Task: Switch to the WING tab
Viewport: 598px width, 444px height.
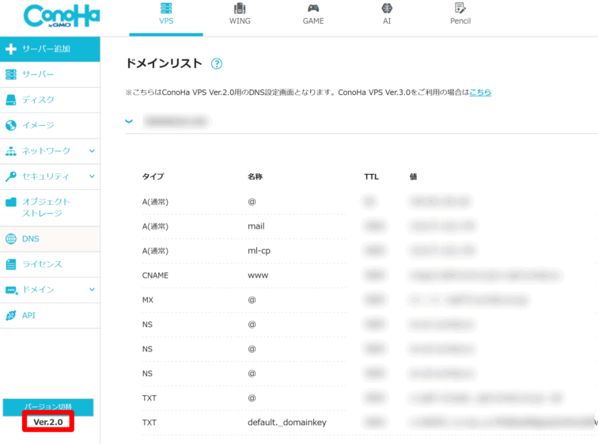Action: coord(240,14)
